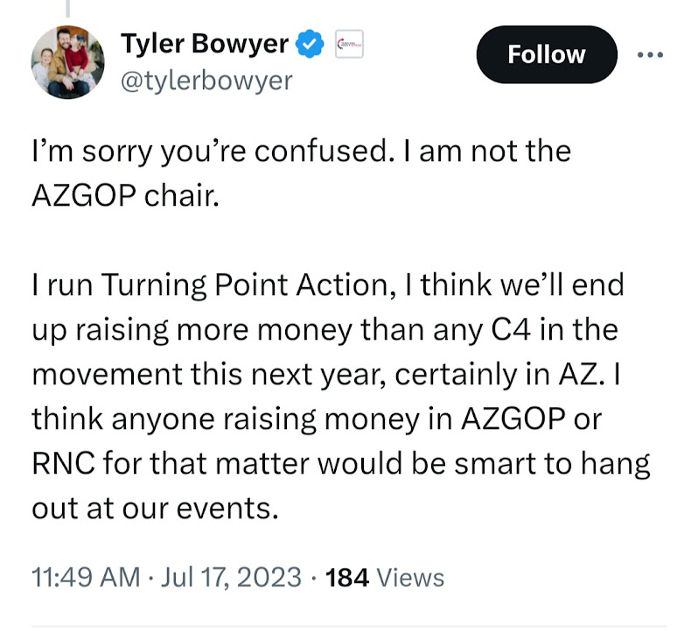Click the 'Turning Point Action' phrase in the tweet
Image resolution: width=698 pixels, height=640 pixels.
[244, 285]
